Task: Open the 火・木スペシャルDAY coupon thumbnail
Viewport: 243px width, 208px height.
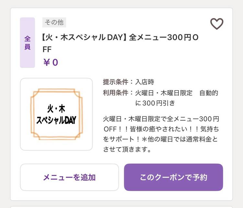Action: (56, 114)
